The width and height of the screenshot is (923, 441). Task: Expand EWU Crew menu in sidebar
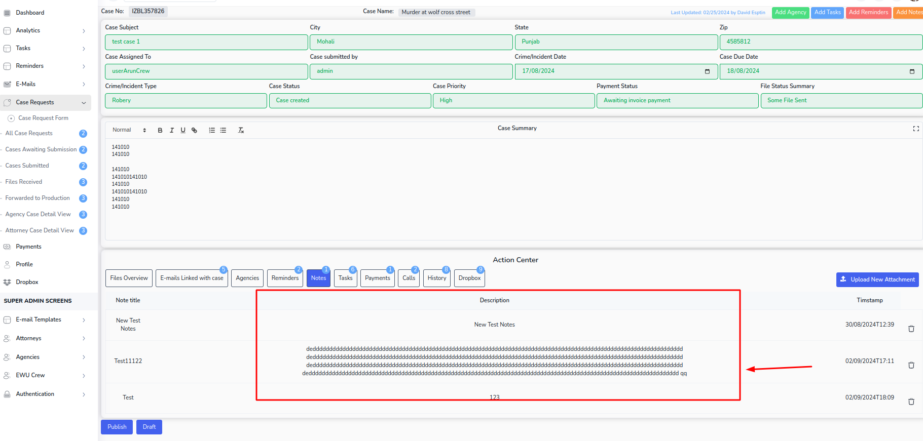(46, 375)
